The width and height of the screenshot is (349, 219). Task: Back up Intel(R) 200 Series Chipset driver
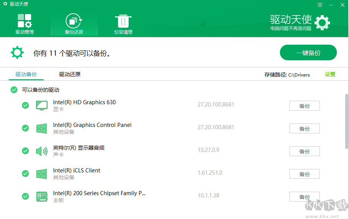(305, 197)
